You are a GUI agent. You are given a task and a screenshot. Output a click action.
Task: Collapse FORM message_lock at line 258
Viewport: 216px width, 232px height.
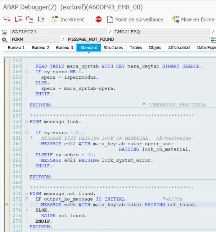27,122
